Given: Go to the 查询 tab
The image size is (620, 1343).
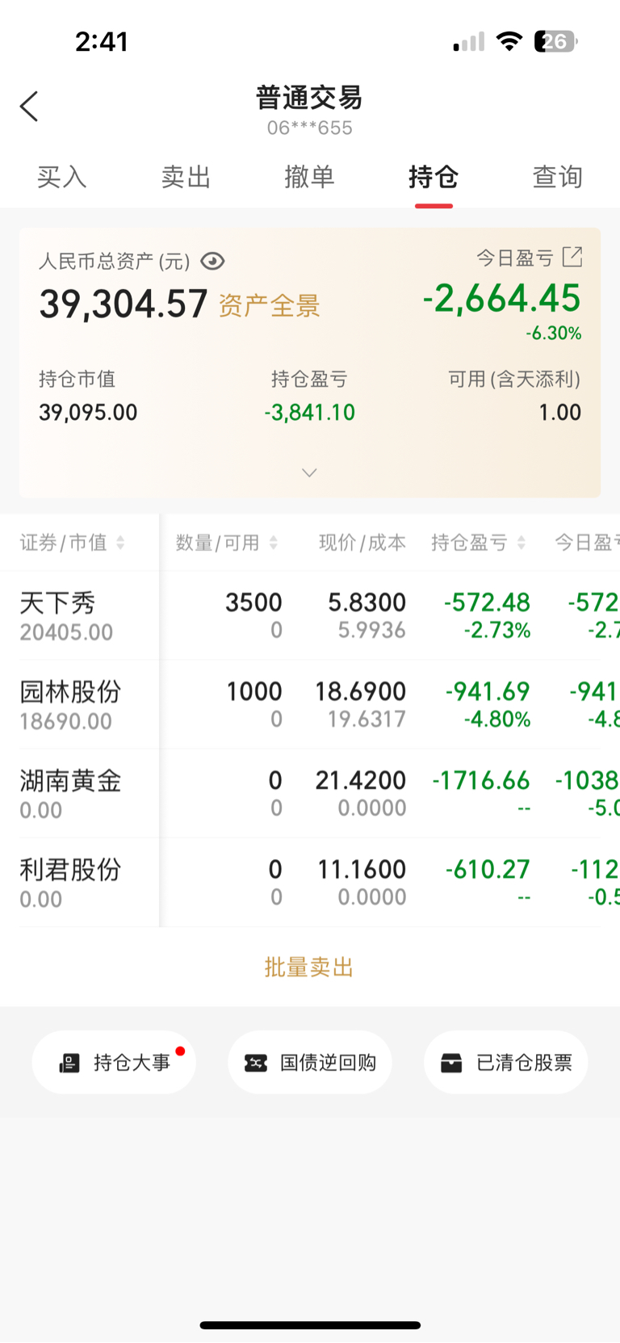Looking at the screenshot, I should 557,177.
